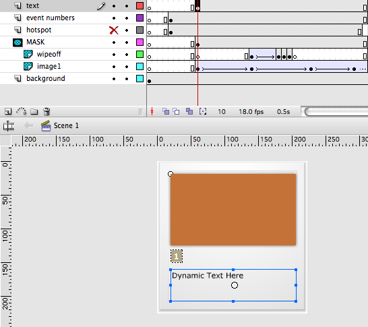Select the Dynamic Text Here text field
The height and width of the screenshot is (327, 368).
click(x=233, y=285)
